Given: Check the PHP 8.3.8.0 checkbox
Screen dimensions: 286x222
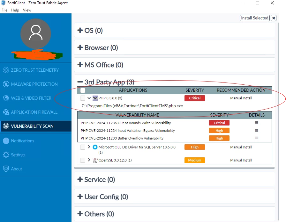Looking at the screenshot, I should [83, 98].
